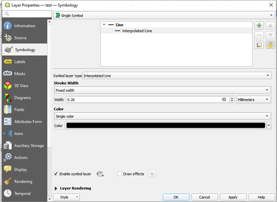The width and height of the screenshot is (277, 202).
Task: Customize draw effects star button
Action: (152, 174)
